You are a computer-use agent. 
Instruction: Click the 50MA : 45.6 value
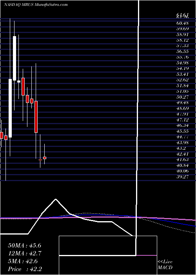click(25, 246)
